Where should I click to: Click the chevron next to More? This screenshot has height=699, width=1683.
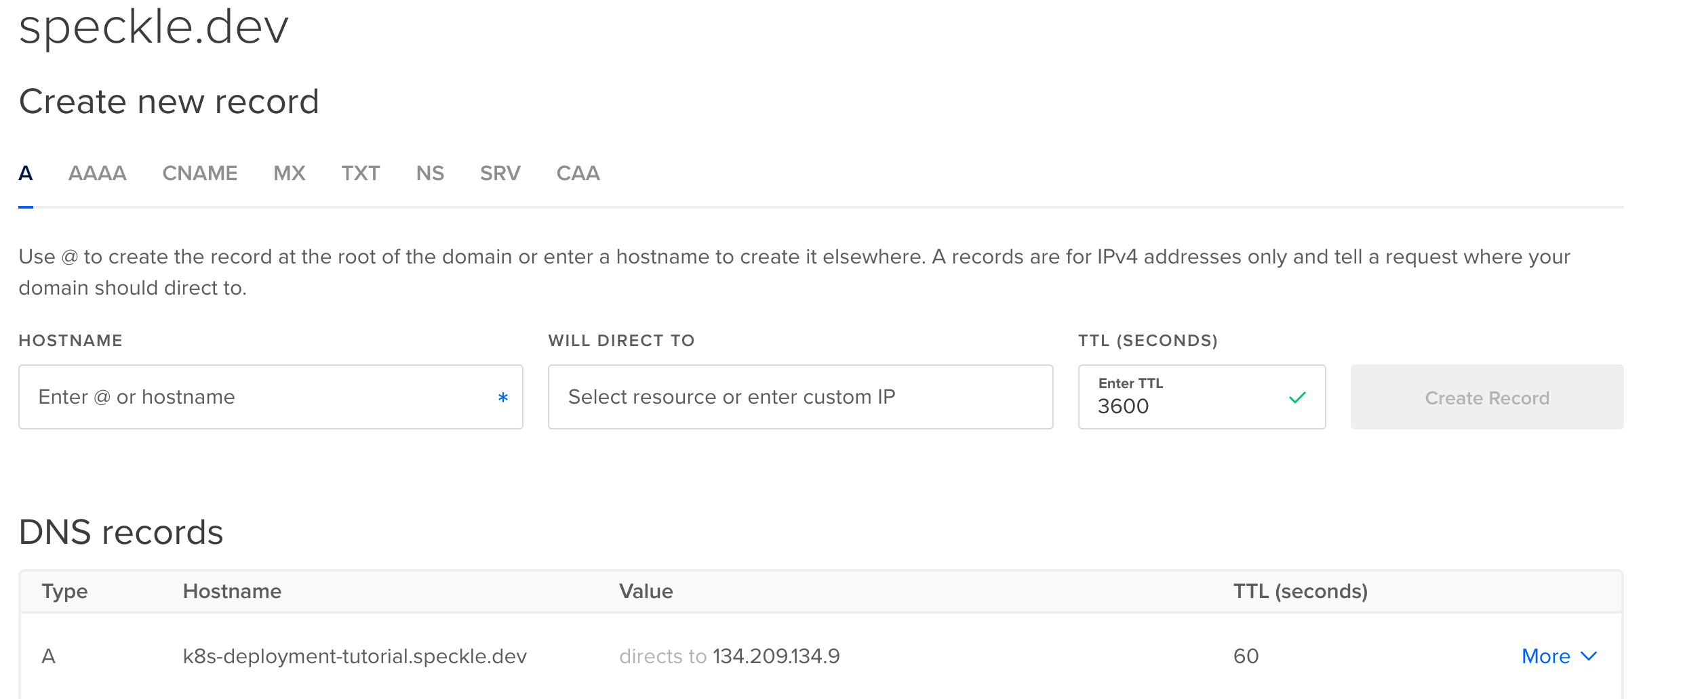tap(1589, 656)
